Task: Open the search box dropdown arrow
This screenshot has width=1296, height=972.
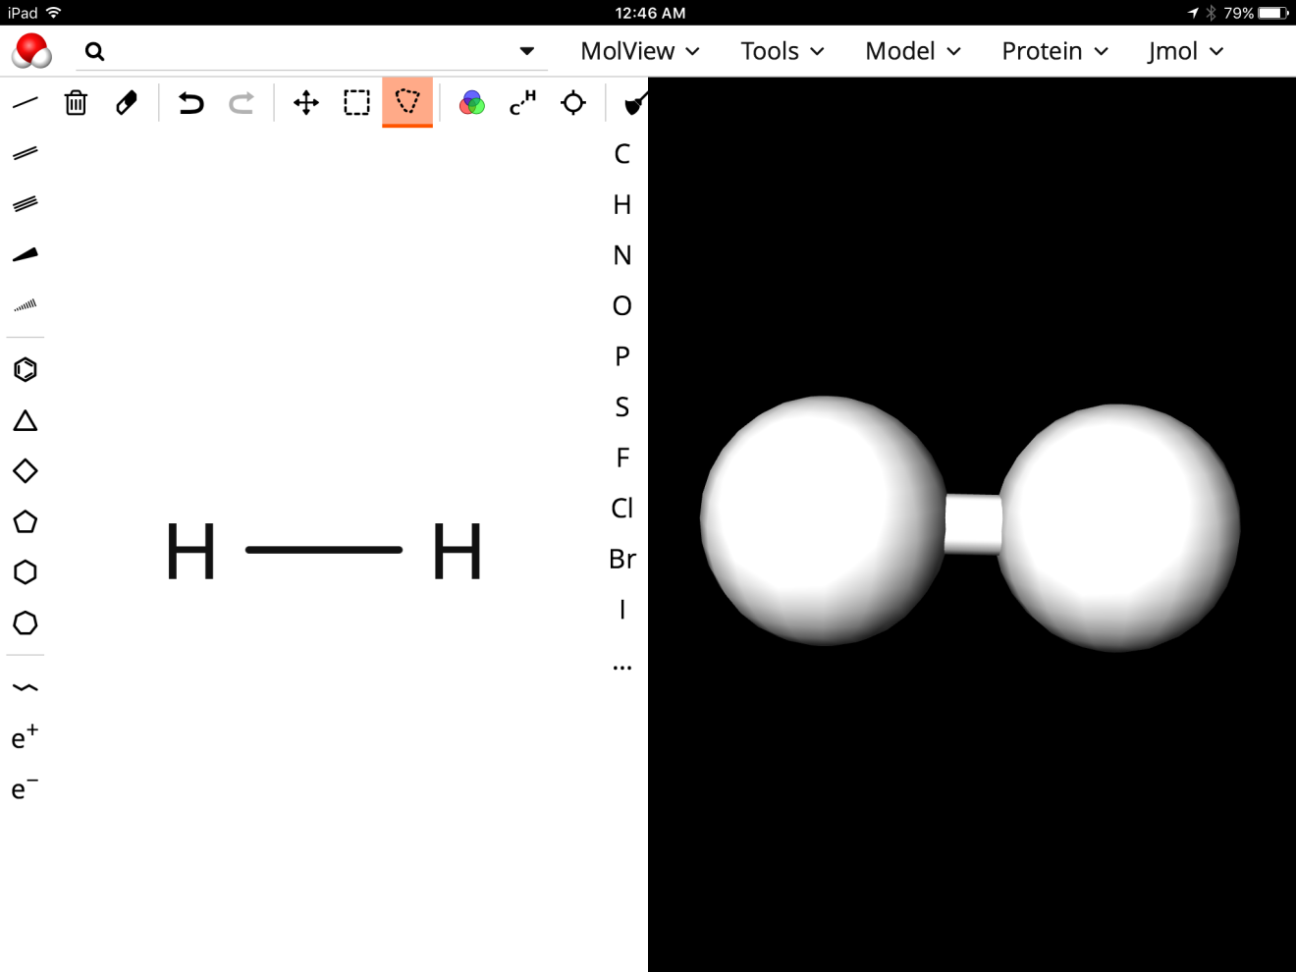Action: [x=527, y=51]
